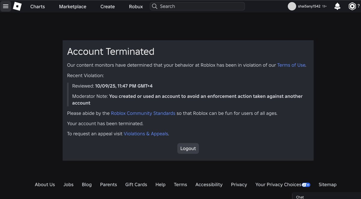Screen dimensions: 361x199
Task: Open the Help footer link
Action: point(160,185)
